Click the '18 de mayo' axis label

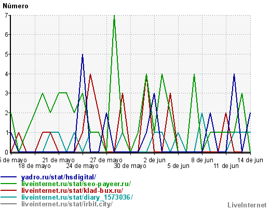tap(34, 166)
